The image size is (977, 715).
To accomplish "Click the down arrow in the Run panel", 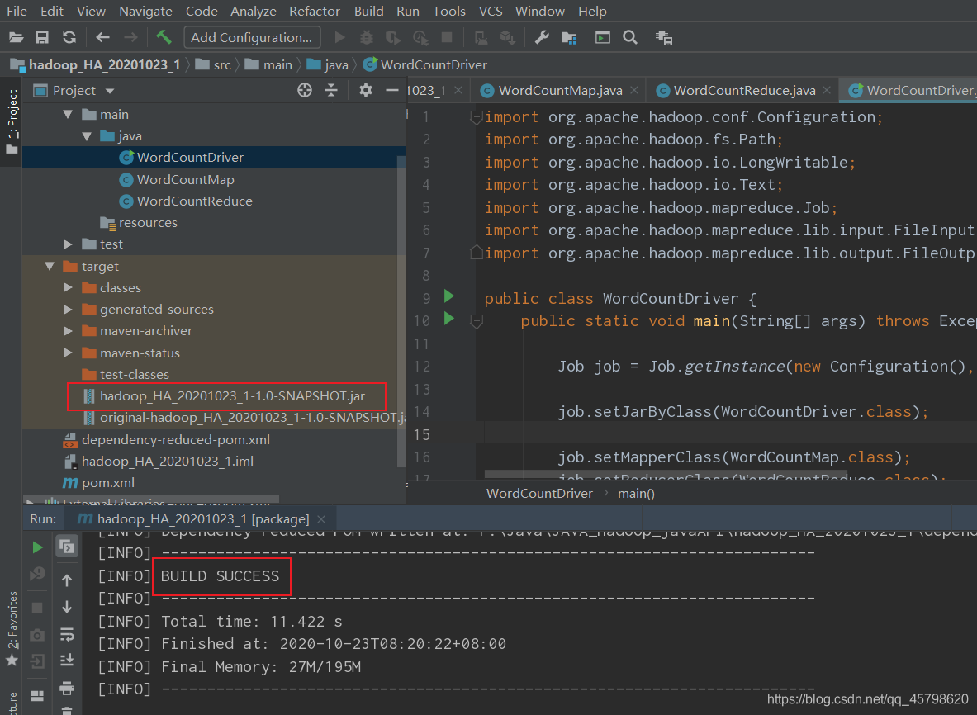I will tap(67, 607).
